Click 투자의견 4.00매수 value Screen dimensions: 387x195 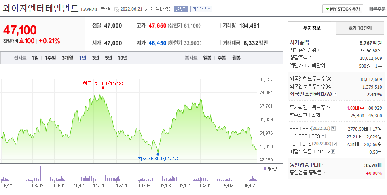pyautogui.click(x=355, y=108)
